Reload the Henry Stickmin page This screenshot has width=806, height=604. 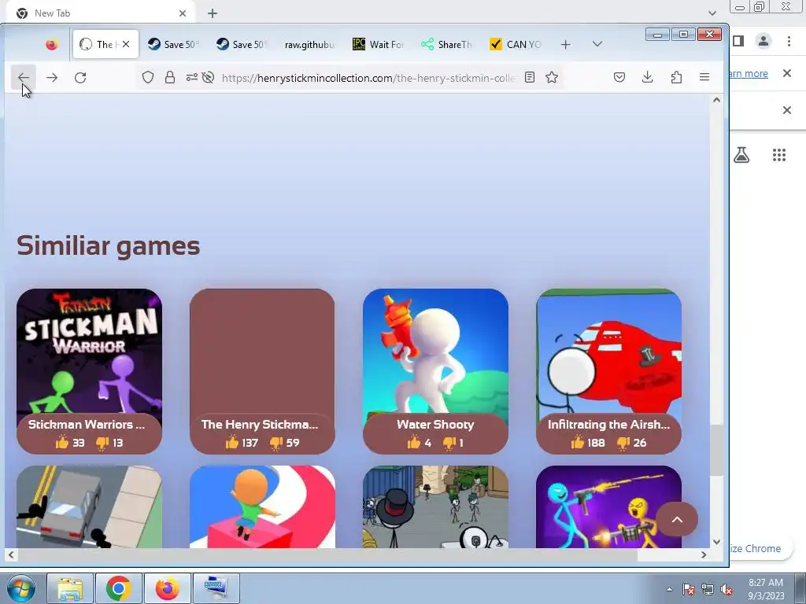point(80,78)
